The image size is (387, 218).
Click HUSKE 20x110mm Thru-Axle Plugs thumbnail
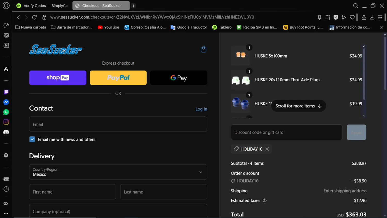click(x=240, y=80)
